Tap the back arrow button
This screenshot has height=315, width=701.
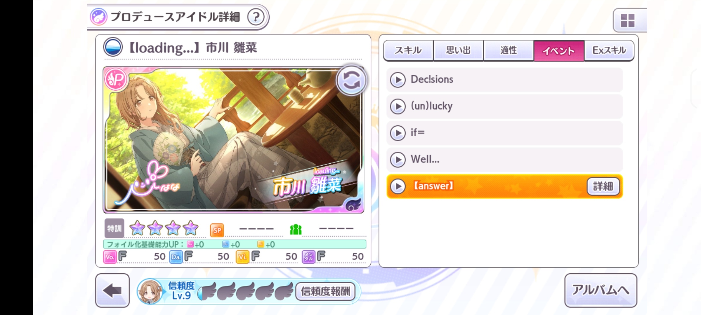point(112,290)
